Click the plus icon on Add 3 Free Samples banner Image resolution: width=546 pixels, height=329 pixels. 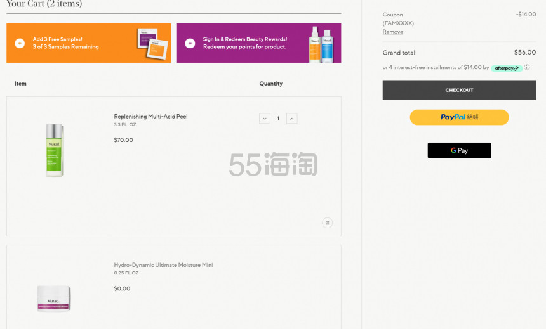pyautogui.click(x=20, y=43)
